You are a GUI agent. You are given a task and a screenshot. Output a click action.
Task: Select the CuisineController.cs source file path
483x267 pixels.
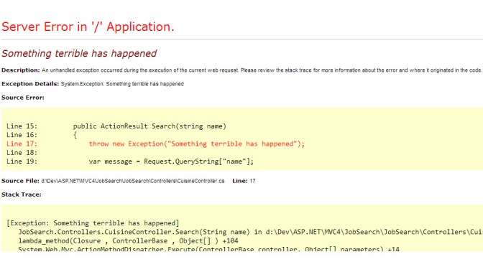point(133,181)
